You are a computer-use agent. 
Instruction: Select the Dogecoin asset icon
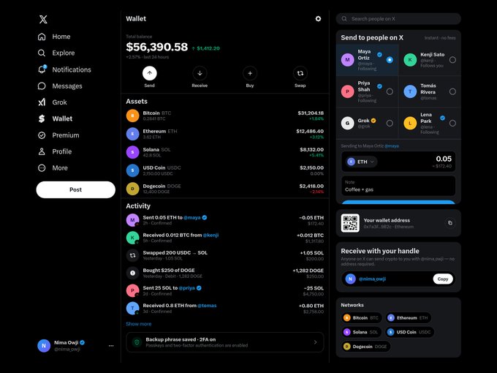132,189
